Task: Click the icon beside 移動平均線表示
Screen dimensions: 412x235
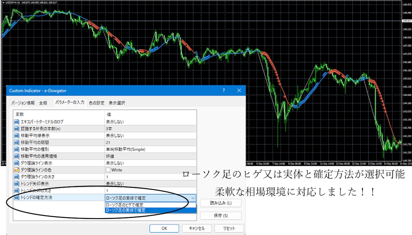Action: click(17, 136)
